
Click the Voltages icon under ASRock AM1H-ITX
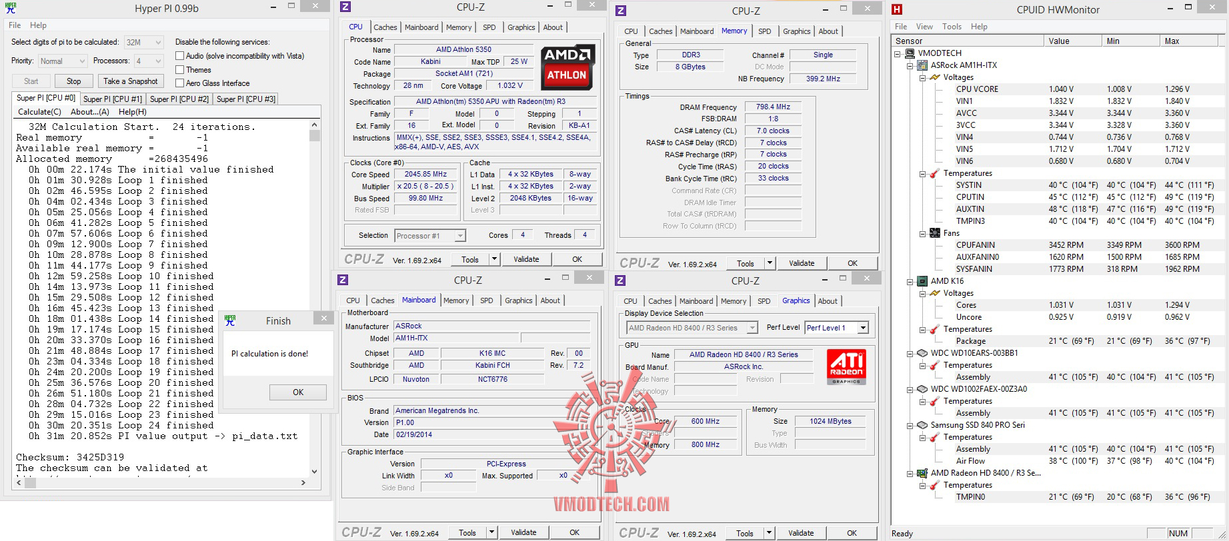point(935,77)
